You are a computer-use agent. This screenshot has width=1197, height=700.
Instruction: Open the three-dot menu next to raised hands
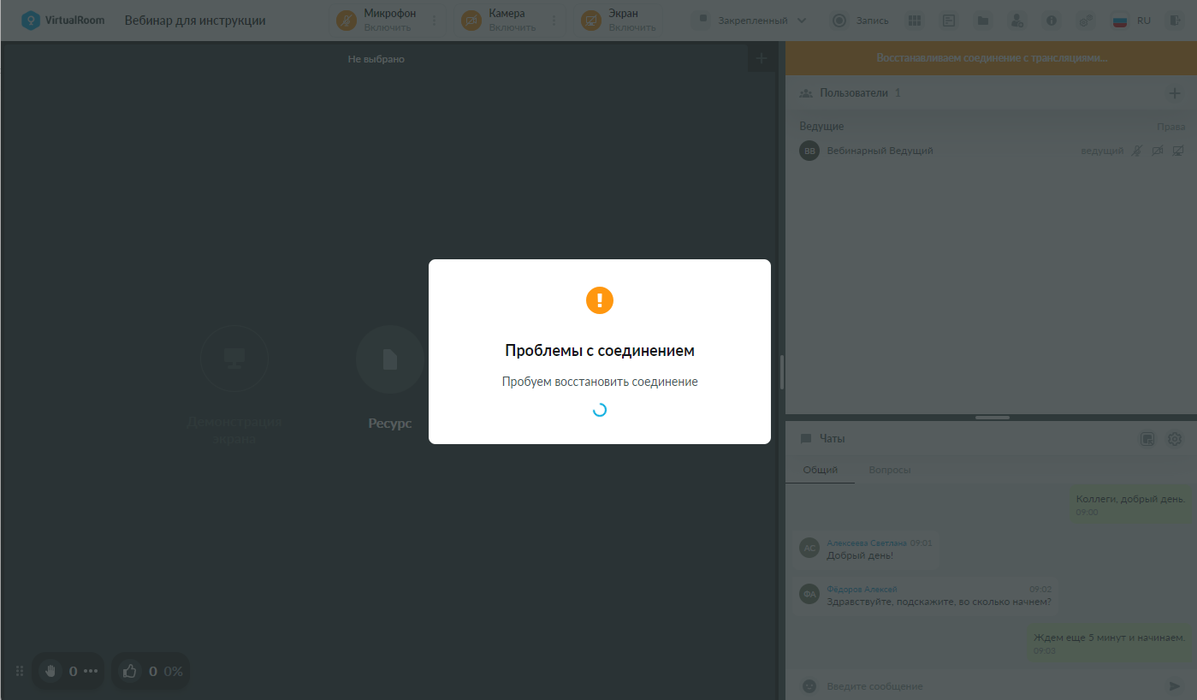click(x=91, y=672)
